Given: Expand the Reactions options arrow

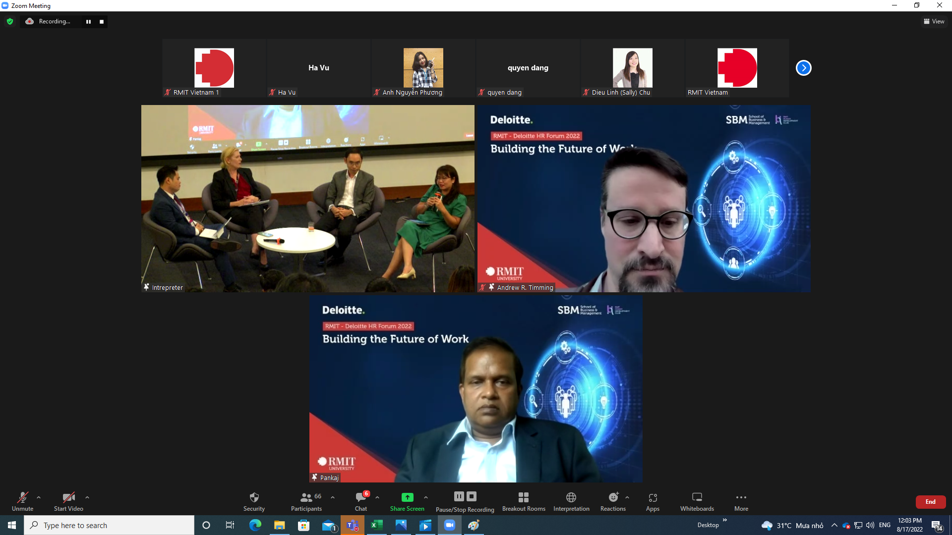Looking at the screenshot, I should 627,497.
